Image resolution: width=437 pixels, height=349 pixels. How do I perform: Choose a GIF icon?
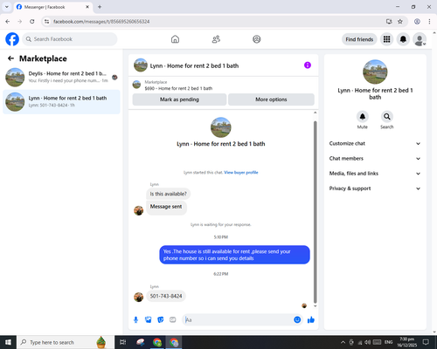173,320
